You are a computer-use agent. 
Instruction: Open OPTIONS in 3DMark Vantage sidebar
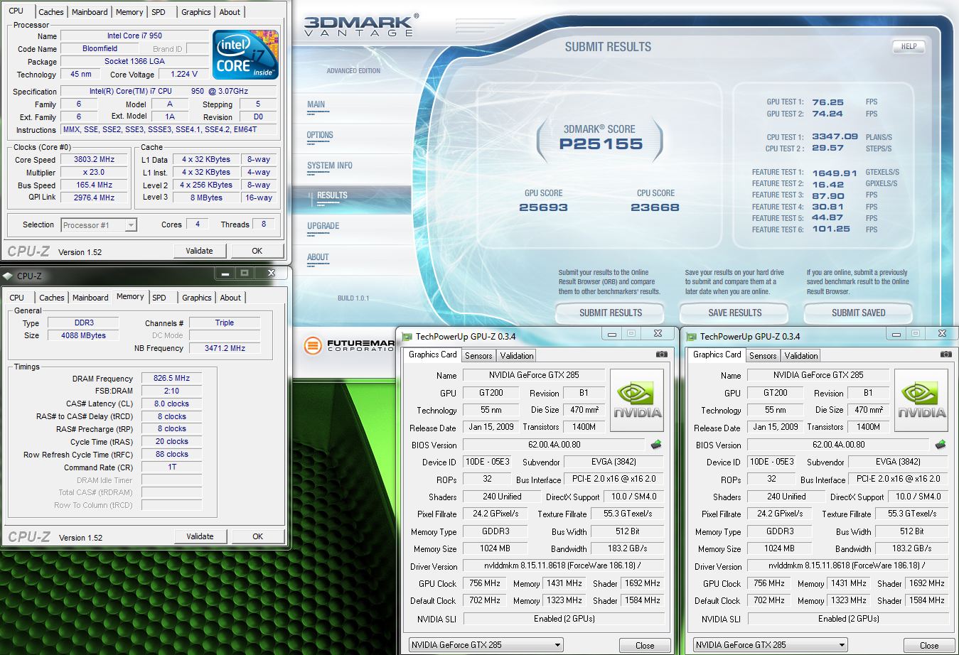(x=320, y=135)
